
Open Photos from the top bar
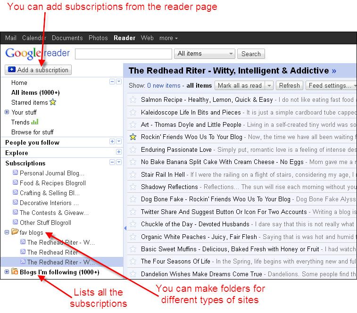coord(98,38)
